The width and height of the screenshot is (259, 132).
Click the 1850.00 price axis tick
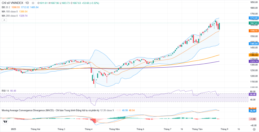tap(254, 2)
